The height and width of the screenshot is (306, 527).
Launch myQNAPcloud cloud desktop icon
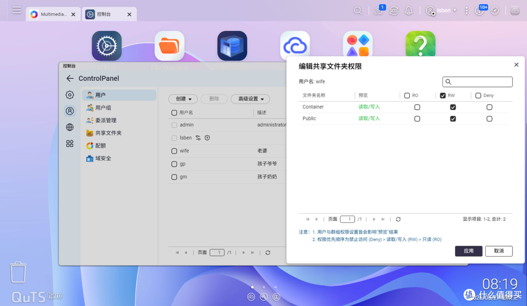(x=295, y=45)
